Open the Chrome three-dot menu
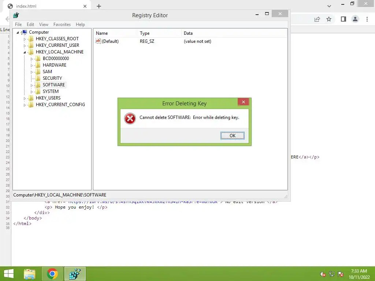 click(367, 19)
